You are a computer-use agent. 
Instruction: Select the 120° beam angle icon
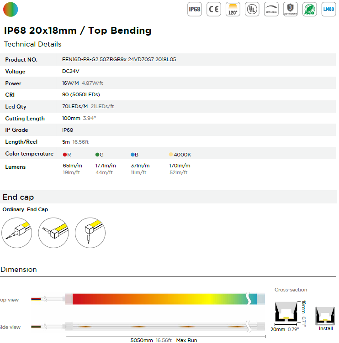click(233, 9)
